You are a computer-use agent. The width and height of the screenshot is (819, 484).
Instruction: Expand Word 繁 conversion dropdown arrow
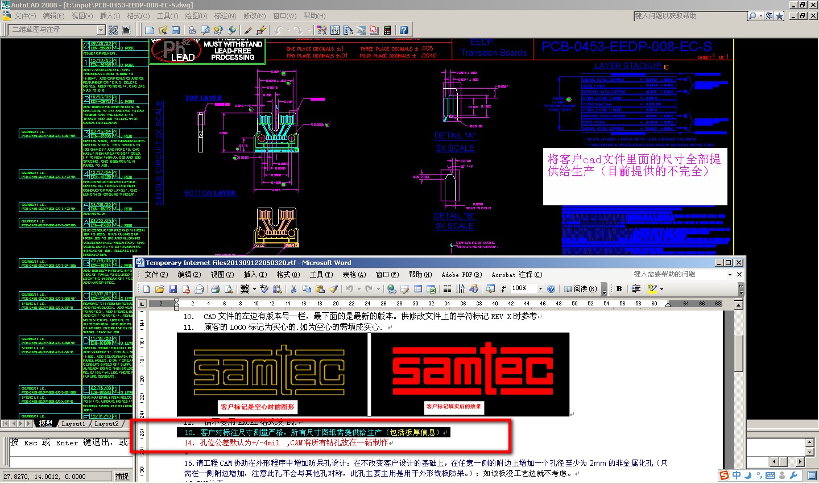pyautogui.click(x=254, y=289)
